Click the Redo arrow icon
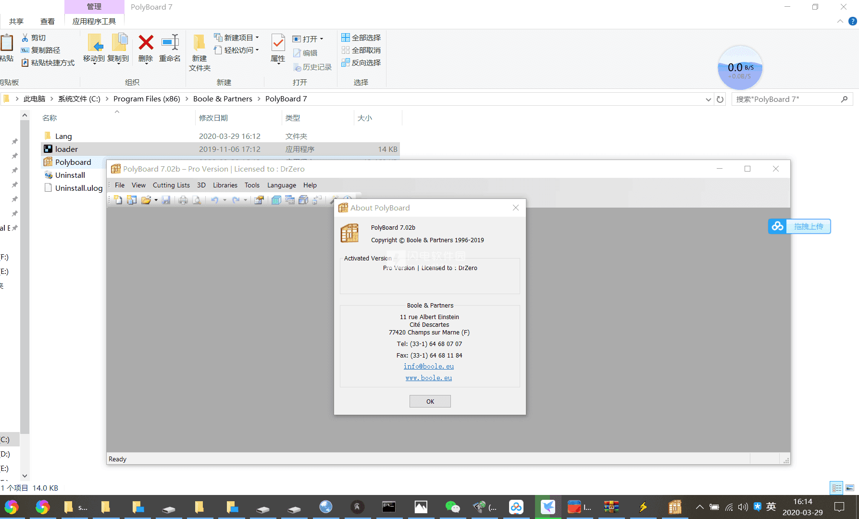Image resolution: width=859 pixels, height=519 pixels. click(x=236, y=200)
